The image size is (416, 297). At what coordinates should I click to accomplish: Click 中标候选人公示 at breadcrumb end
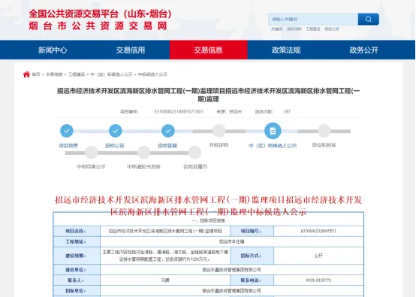click(152, 74)
